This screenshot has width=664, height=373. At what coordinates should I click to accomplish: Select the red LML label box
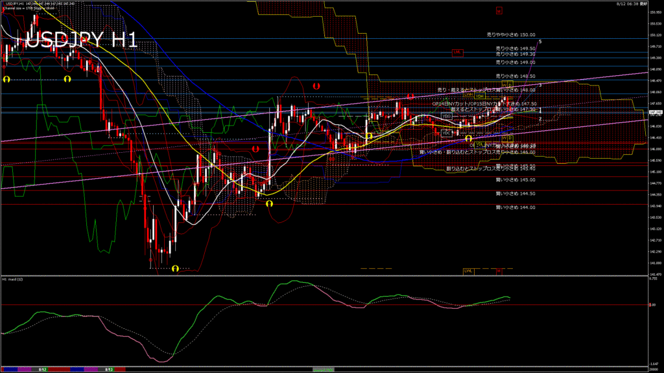tap(458, 52)
